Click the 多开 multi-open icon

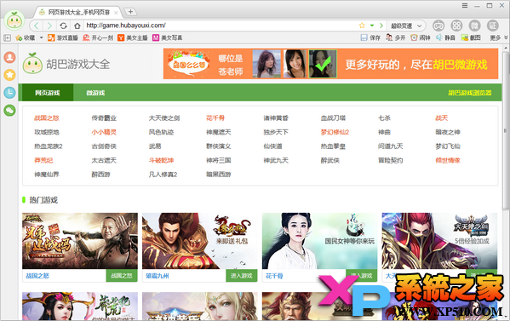(x=389, y=37)
